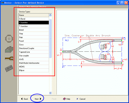Click the device list scrollbar thumb
The height and width of the screenshot is (103, 129).
click(x=50, y=39)
